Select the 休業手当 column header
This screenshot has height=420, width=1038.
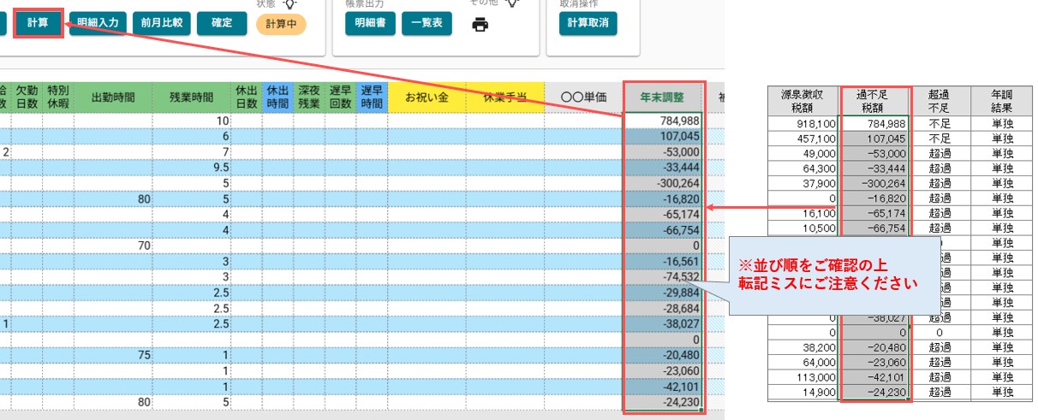pos(505,98)
